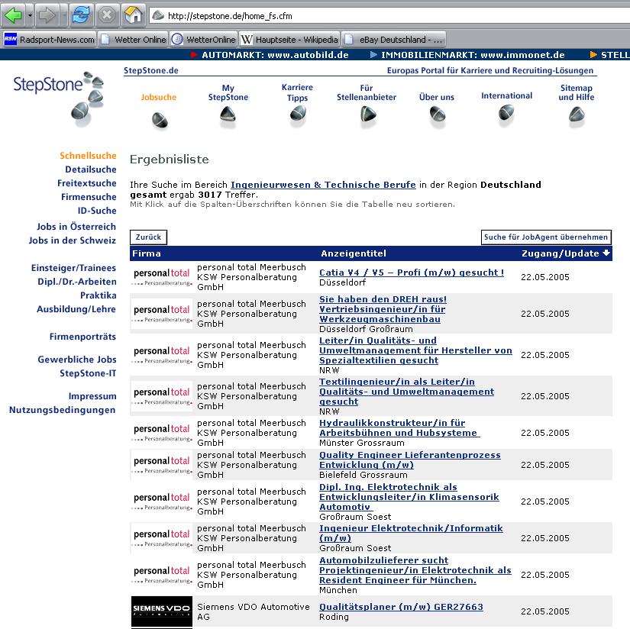630x629 pixels.
Task: Click the My StepStone stone icon
Action: pyautogui.click(x=228, y=115)
